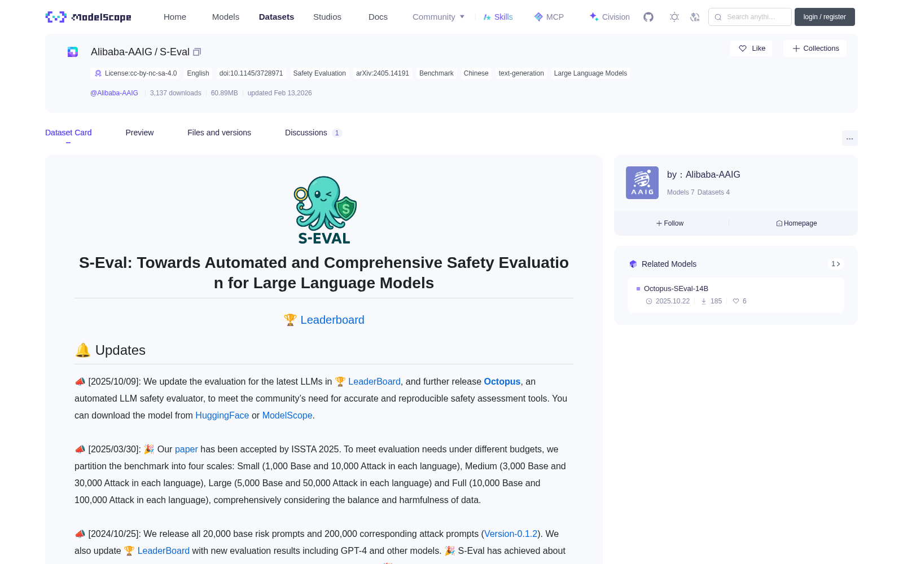
Task: Open the Models menu item
Action: tap(226, 17)
